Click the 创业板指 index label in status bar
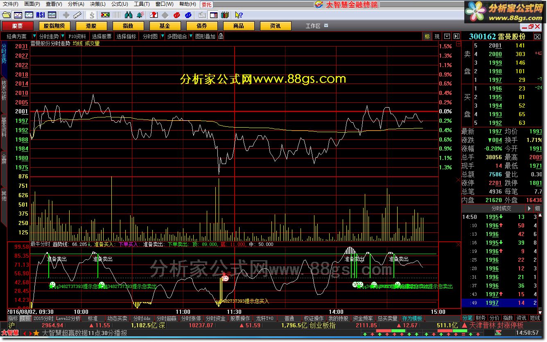 [x=322, y=326]
